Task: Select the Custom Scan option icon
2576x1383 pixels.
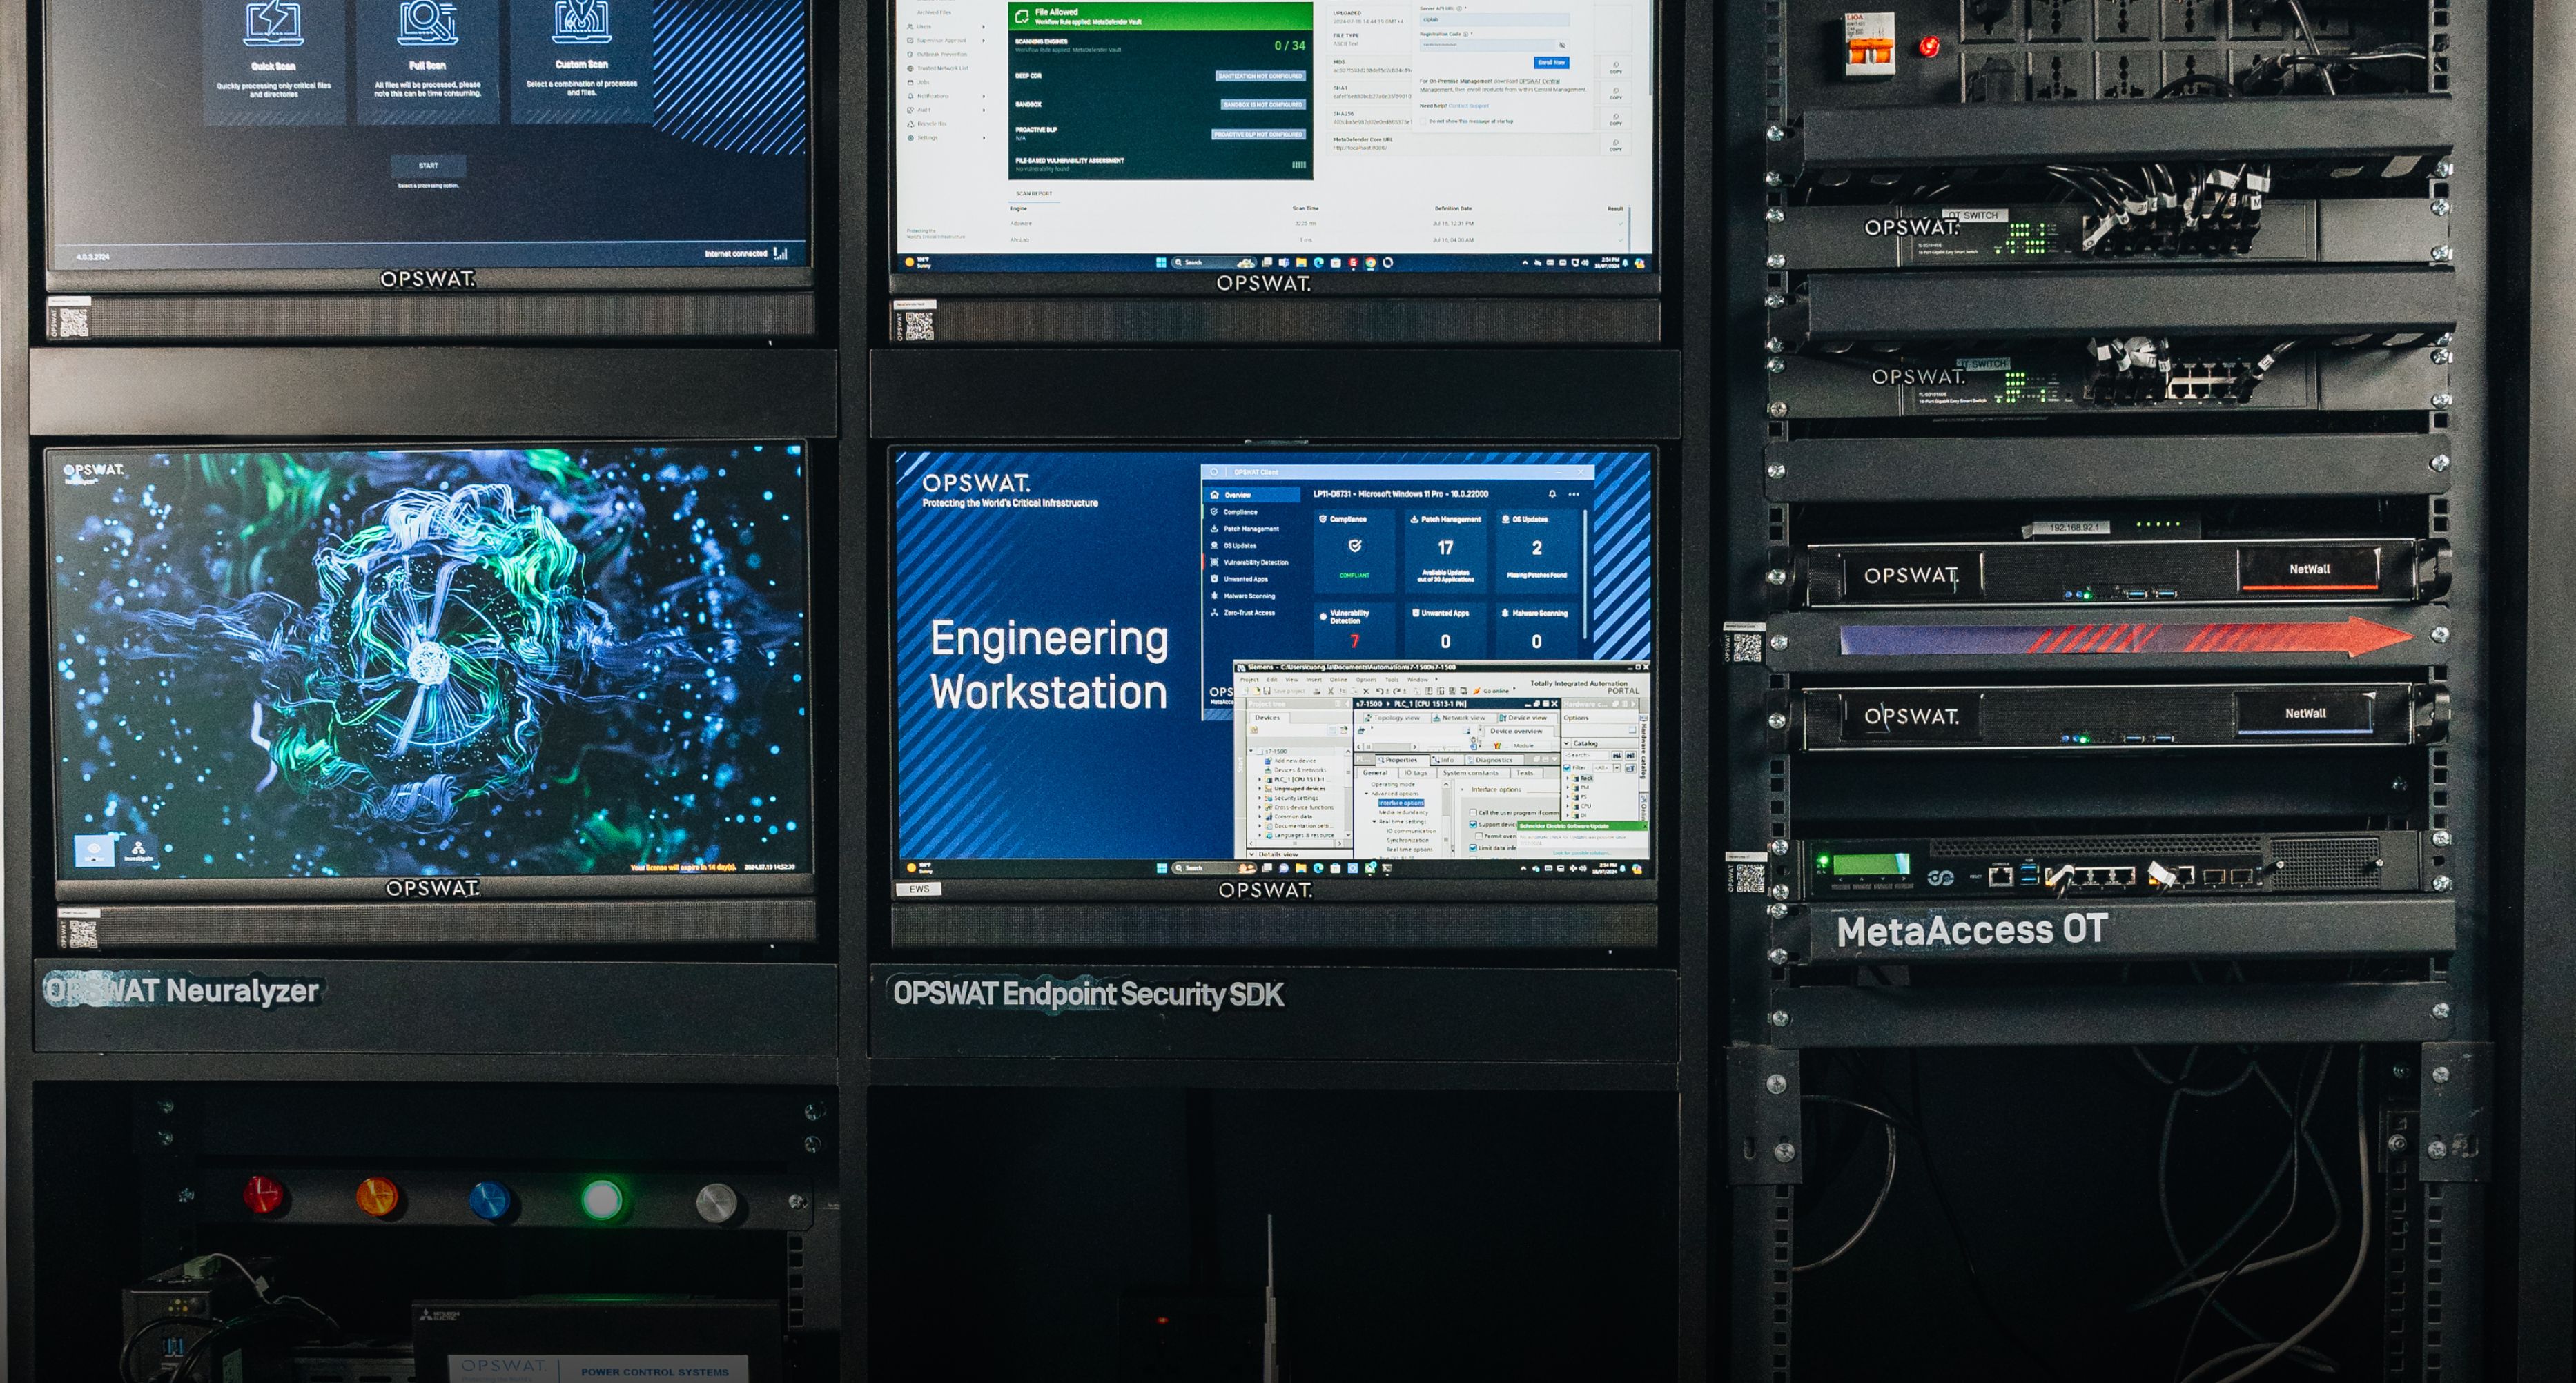Action: tap(582, 22)
